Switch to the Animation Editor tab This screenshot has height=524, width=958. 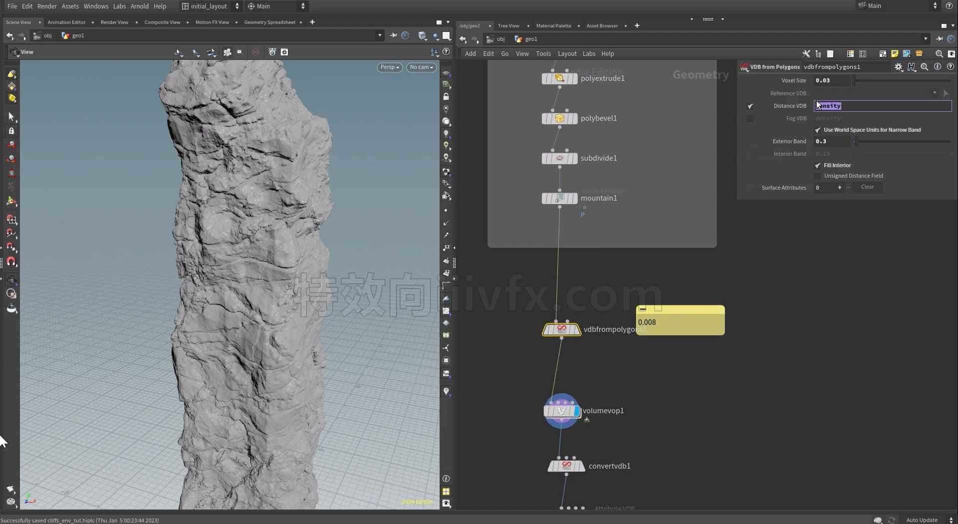pyautogui.click(x=66, y=22)
